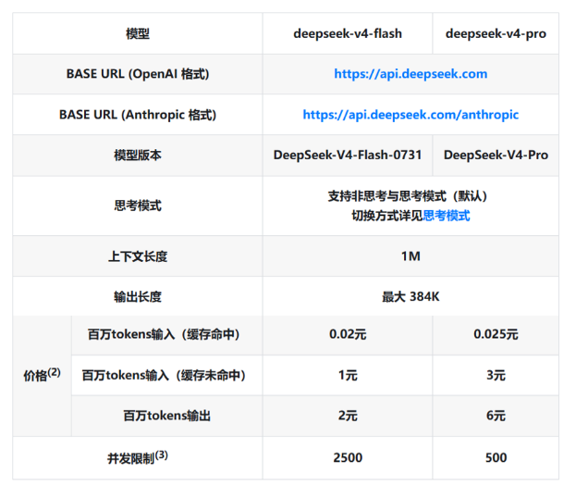Viewport: 576px width, 486px height.
Task: Select the 0.025元 price cell
Action: point(496,334)
